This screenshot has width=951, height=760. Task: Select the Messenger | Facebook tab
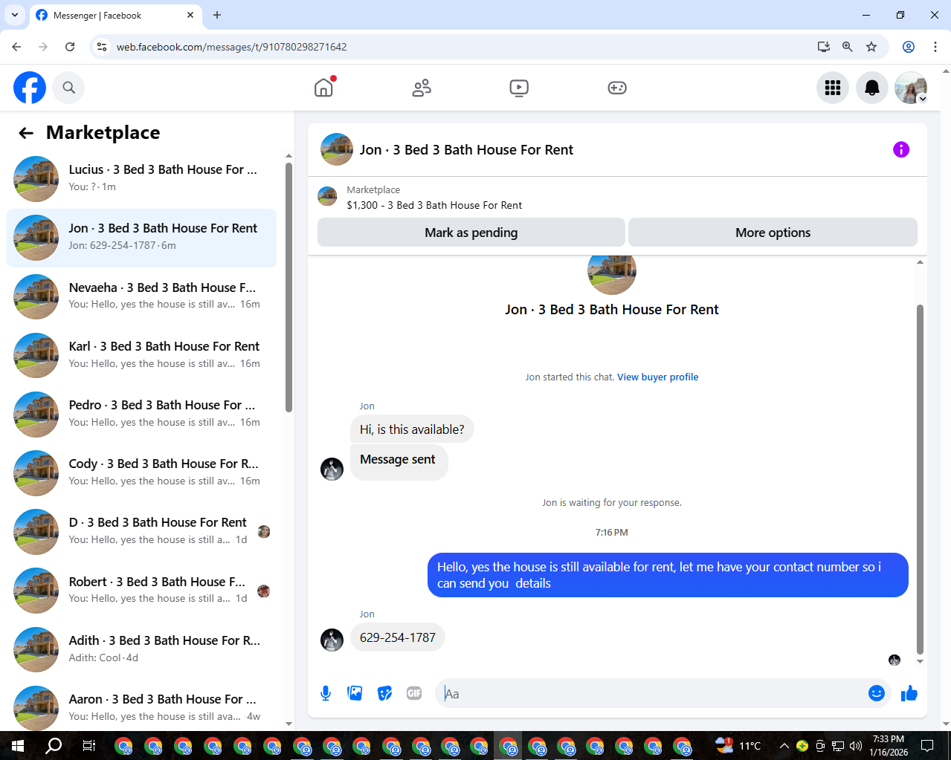115,15
